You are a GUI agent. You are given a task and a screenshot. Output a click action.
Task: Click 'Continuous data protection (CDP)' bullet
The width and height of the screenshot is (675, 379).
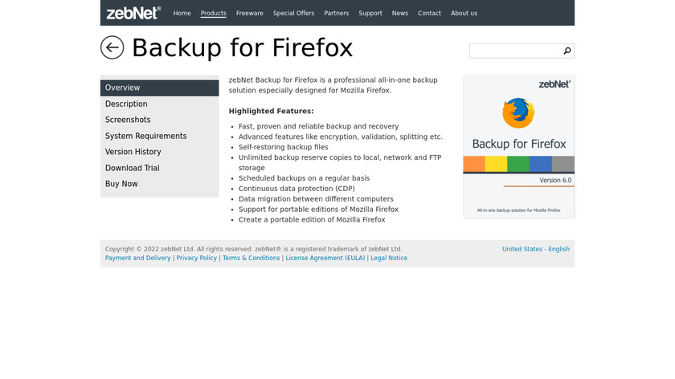tap(297, 189)
